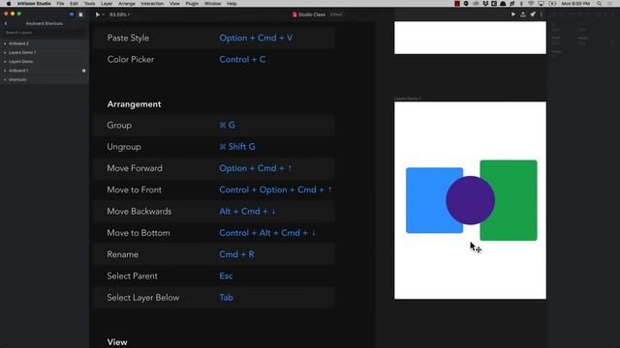This screenshot has height=348, width=620.
Task: Expand the Artboard 2 layer arrow
Action: click(5, 43)
